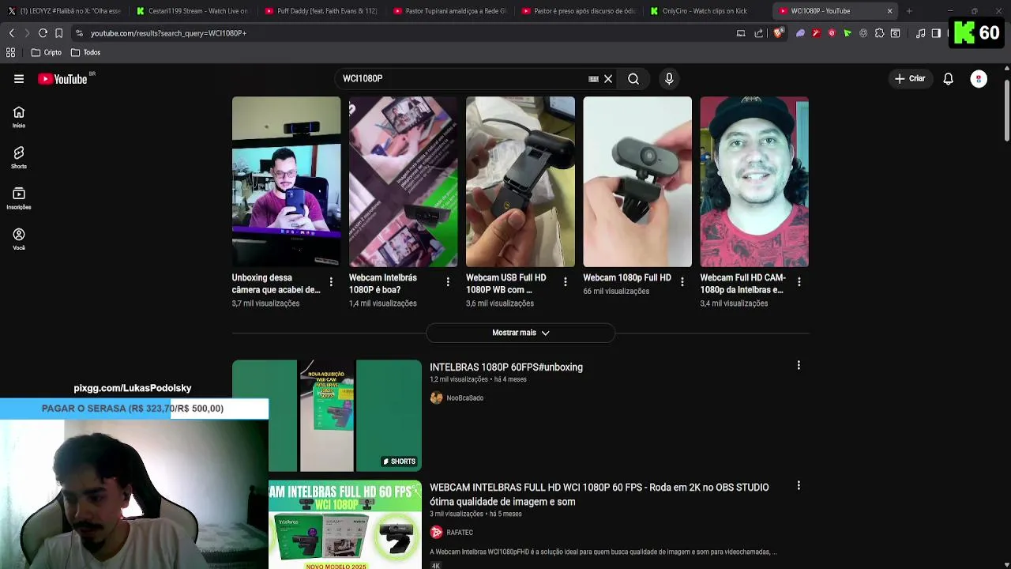Open the RAFATEC channel link
Image resolution: width=1011 pixels, height=569 pixels.
[460, 533]
